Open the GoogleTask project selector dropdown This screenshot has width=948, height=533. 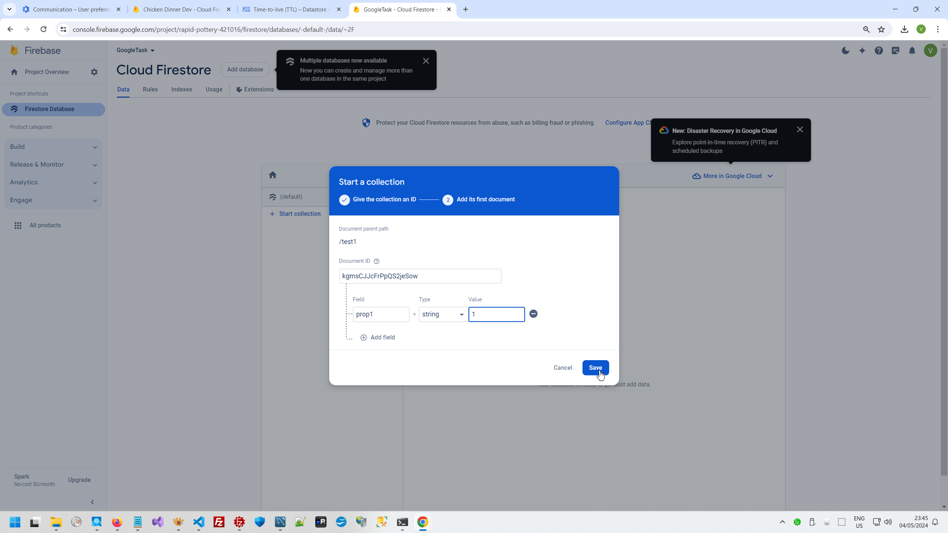coord(135,50)
